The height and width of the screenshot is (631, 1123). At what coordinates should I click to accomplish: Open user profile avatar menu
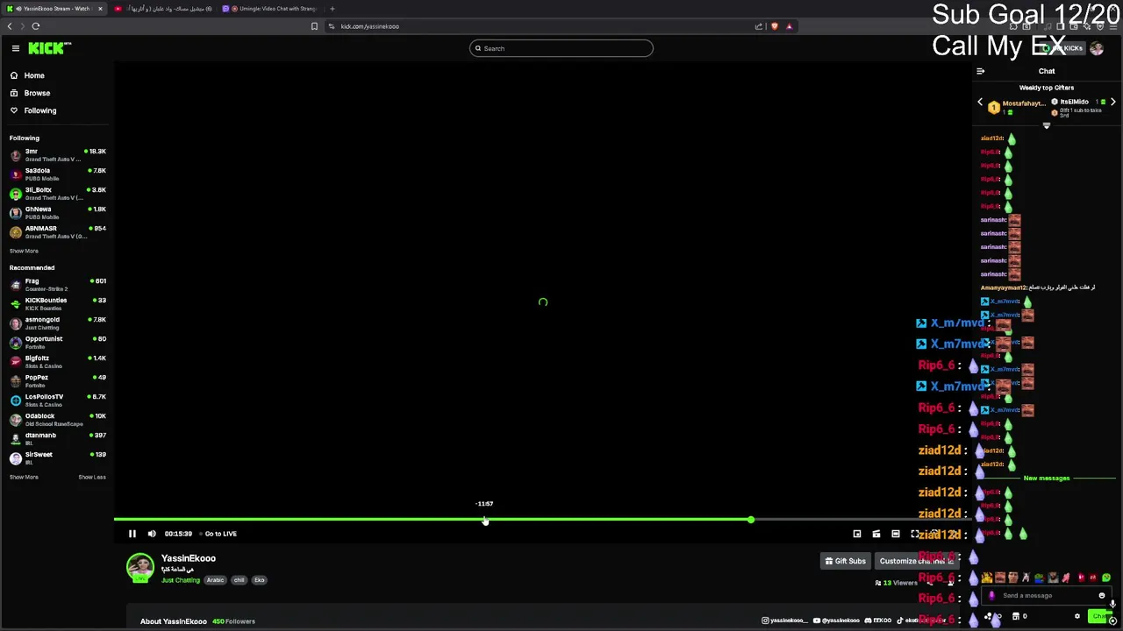(x=1097, y=49)
